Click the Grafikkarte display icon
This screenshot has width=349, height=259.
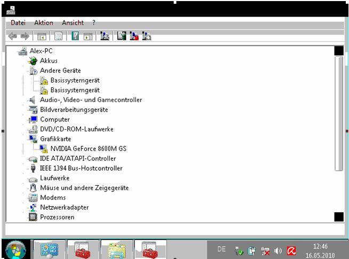click(x=33, y=139)
